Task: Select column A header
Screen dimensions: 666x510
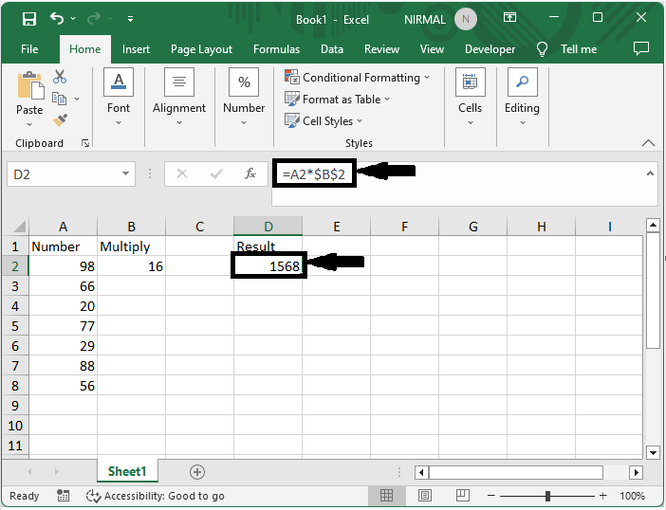Action: tap(63, 227)
